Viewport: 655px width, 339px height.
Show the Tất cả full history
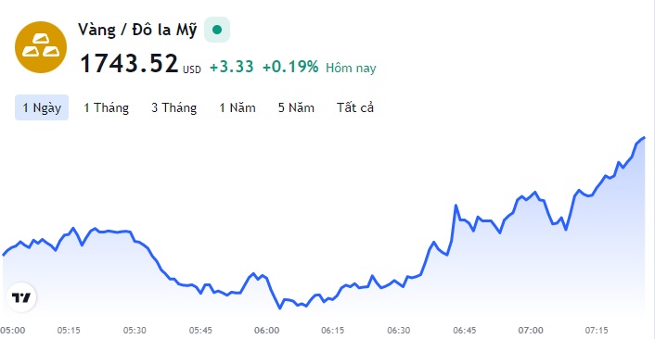[x=355, y=107]
